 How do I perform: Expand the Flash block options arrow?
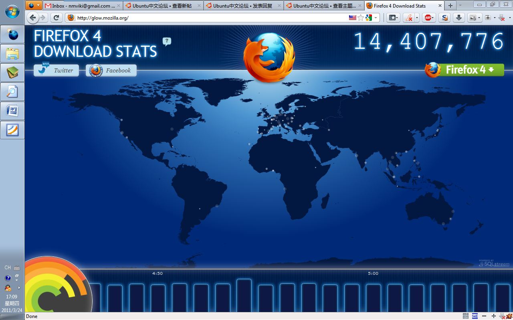417,18
